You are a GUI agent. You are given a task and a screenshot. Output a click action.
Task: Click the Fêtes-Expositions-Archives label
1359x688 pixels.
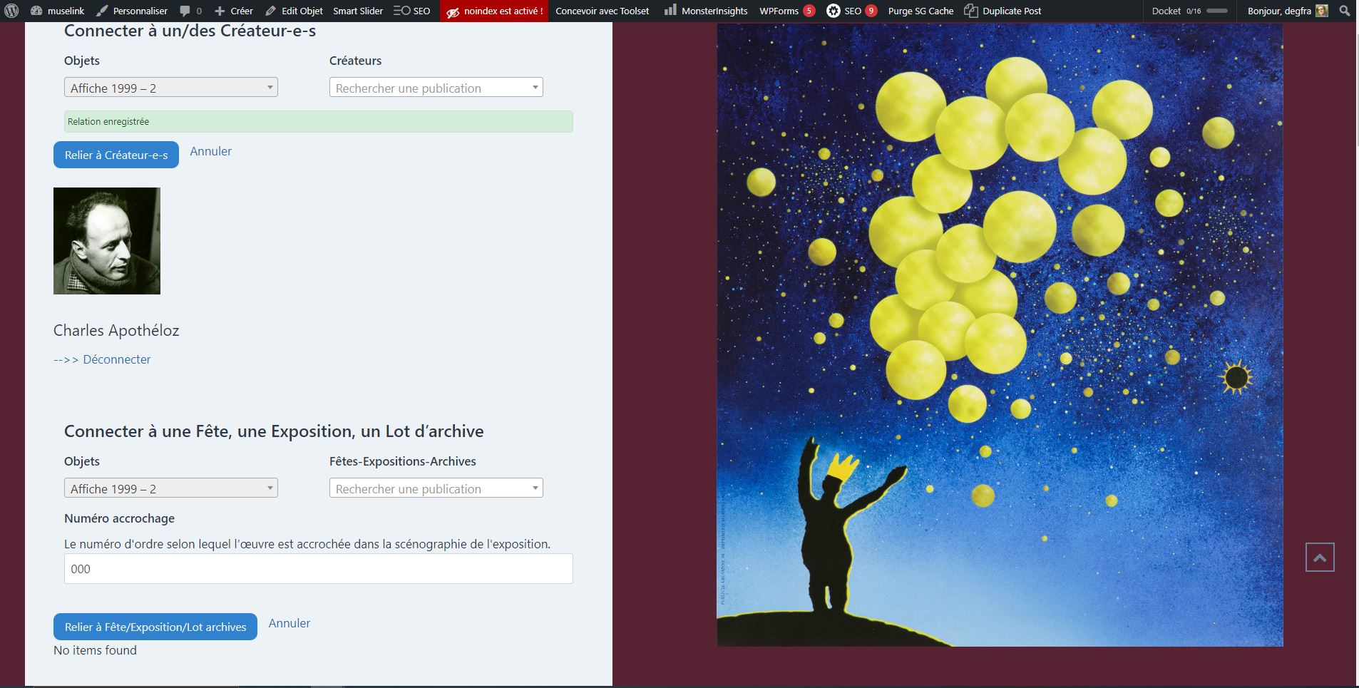pos(403,461)
